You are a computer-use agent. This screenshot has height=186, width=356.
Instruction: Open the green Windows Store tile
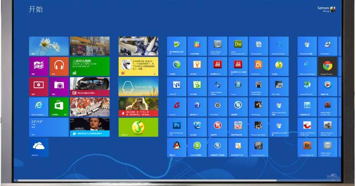tap(59, 107)
